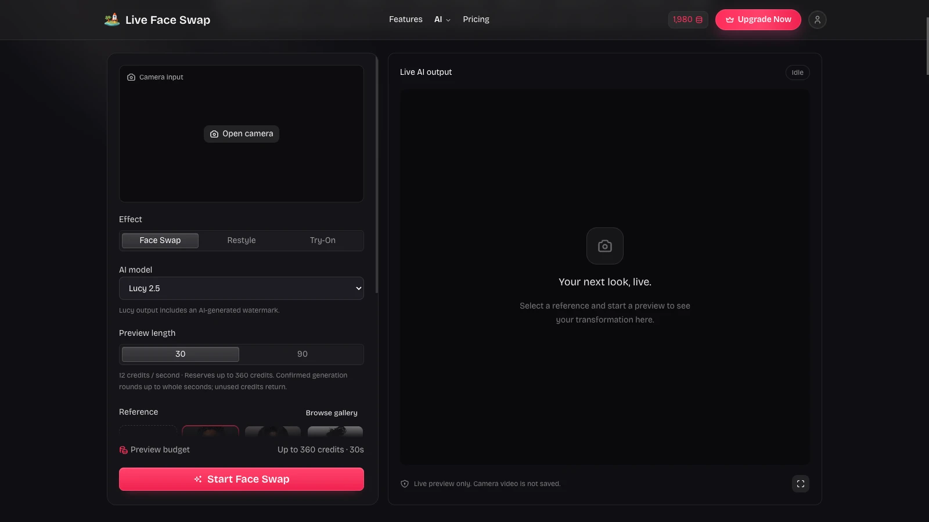Screen dimensions: 929x522
Task: Click Start Face Swap button
Action: pyautogui.click(x=242, y=479)
